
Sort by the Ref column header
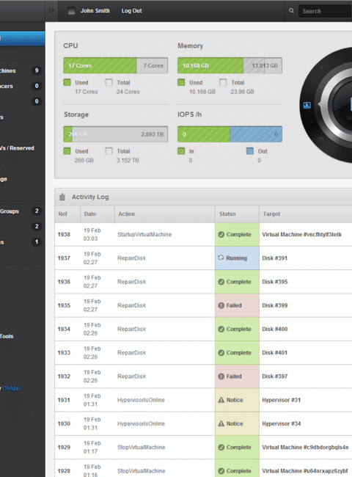point(67,214)
